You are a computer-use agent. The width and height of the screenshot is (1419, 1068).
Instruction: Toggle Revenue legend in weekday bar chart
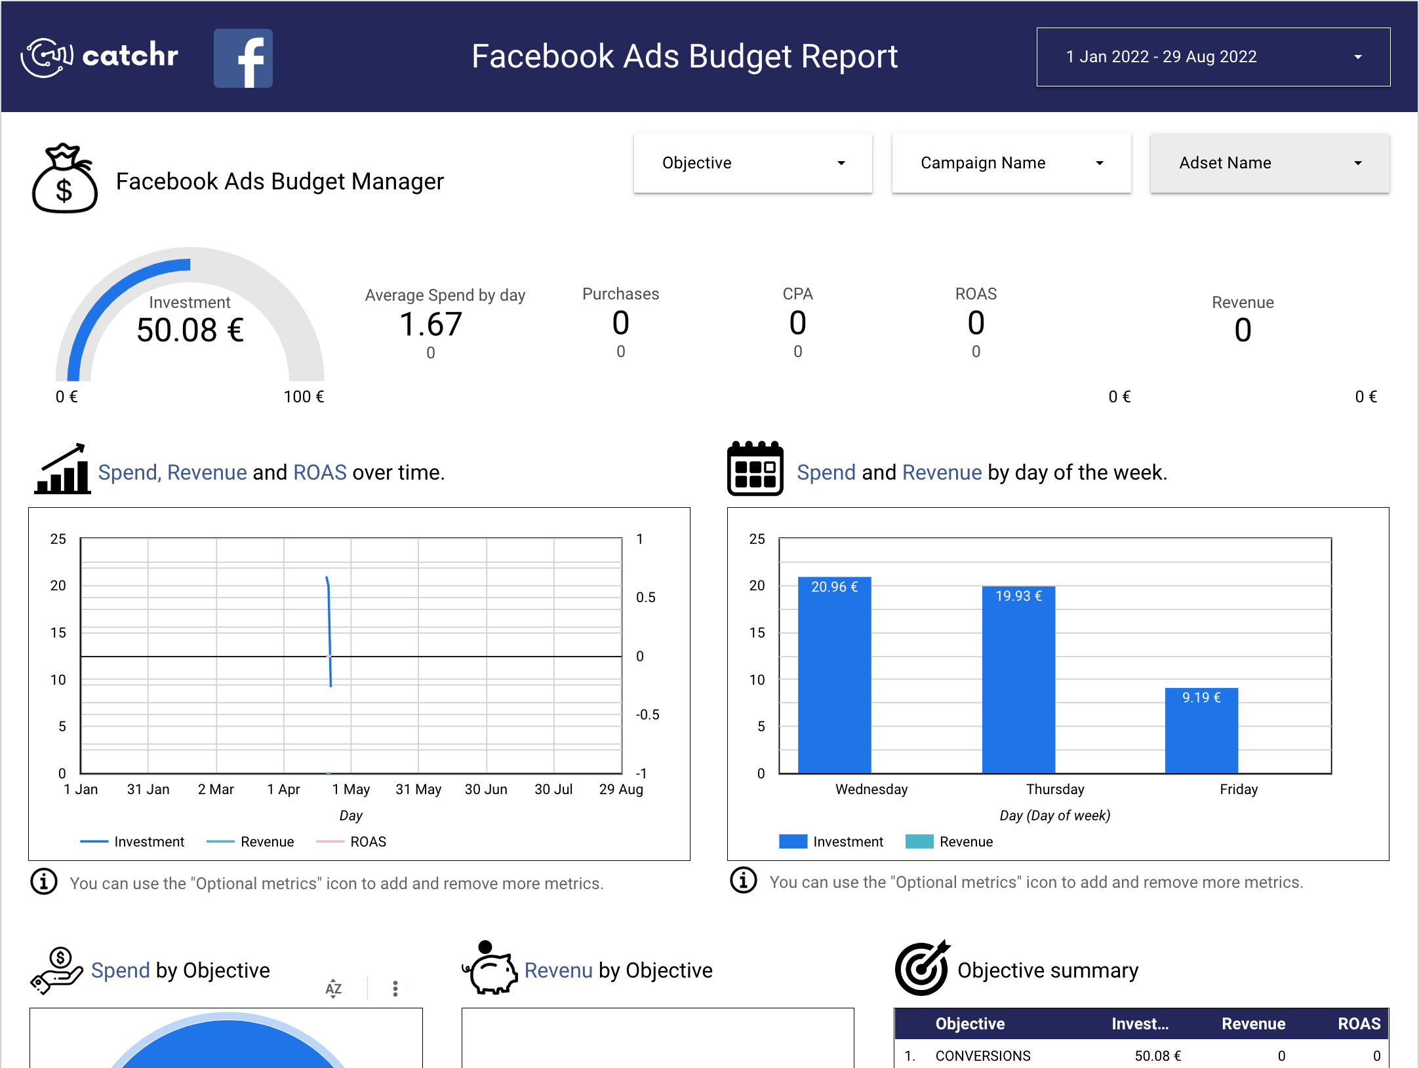pos(965,842)
